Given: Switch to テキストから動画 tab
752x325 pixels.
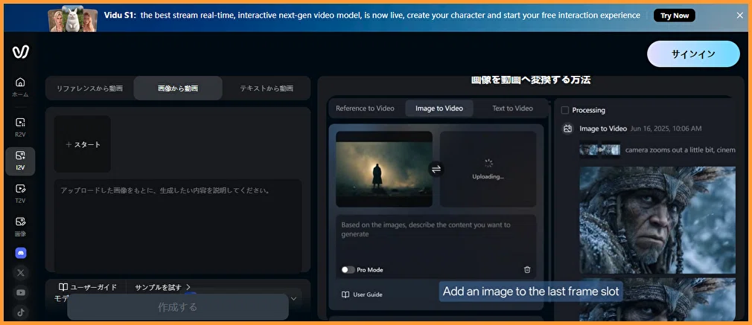Looking at the screenshot, I should (267, 89).
